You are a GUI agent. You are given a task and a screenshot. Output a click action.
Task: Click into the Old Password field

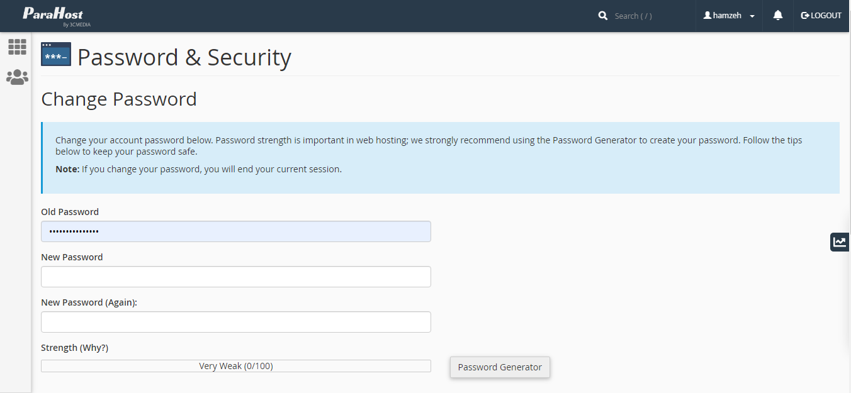tap(236, 231)
